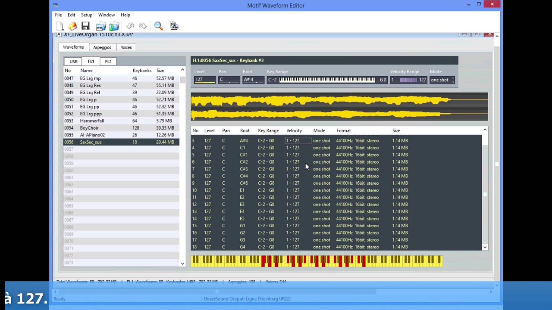This screenshot has width=552, height=310.
Task: Click the magnifying glass search icon
Action: pyautogui.click(x=158, y=26)
